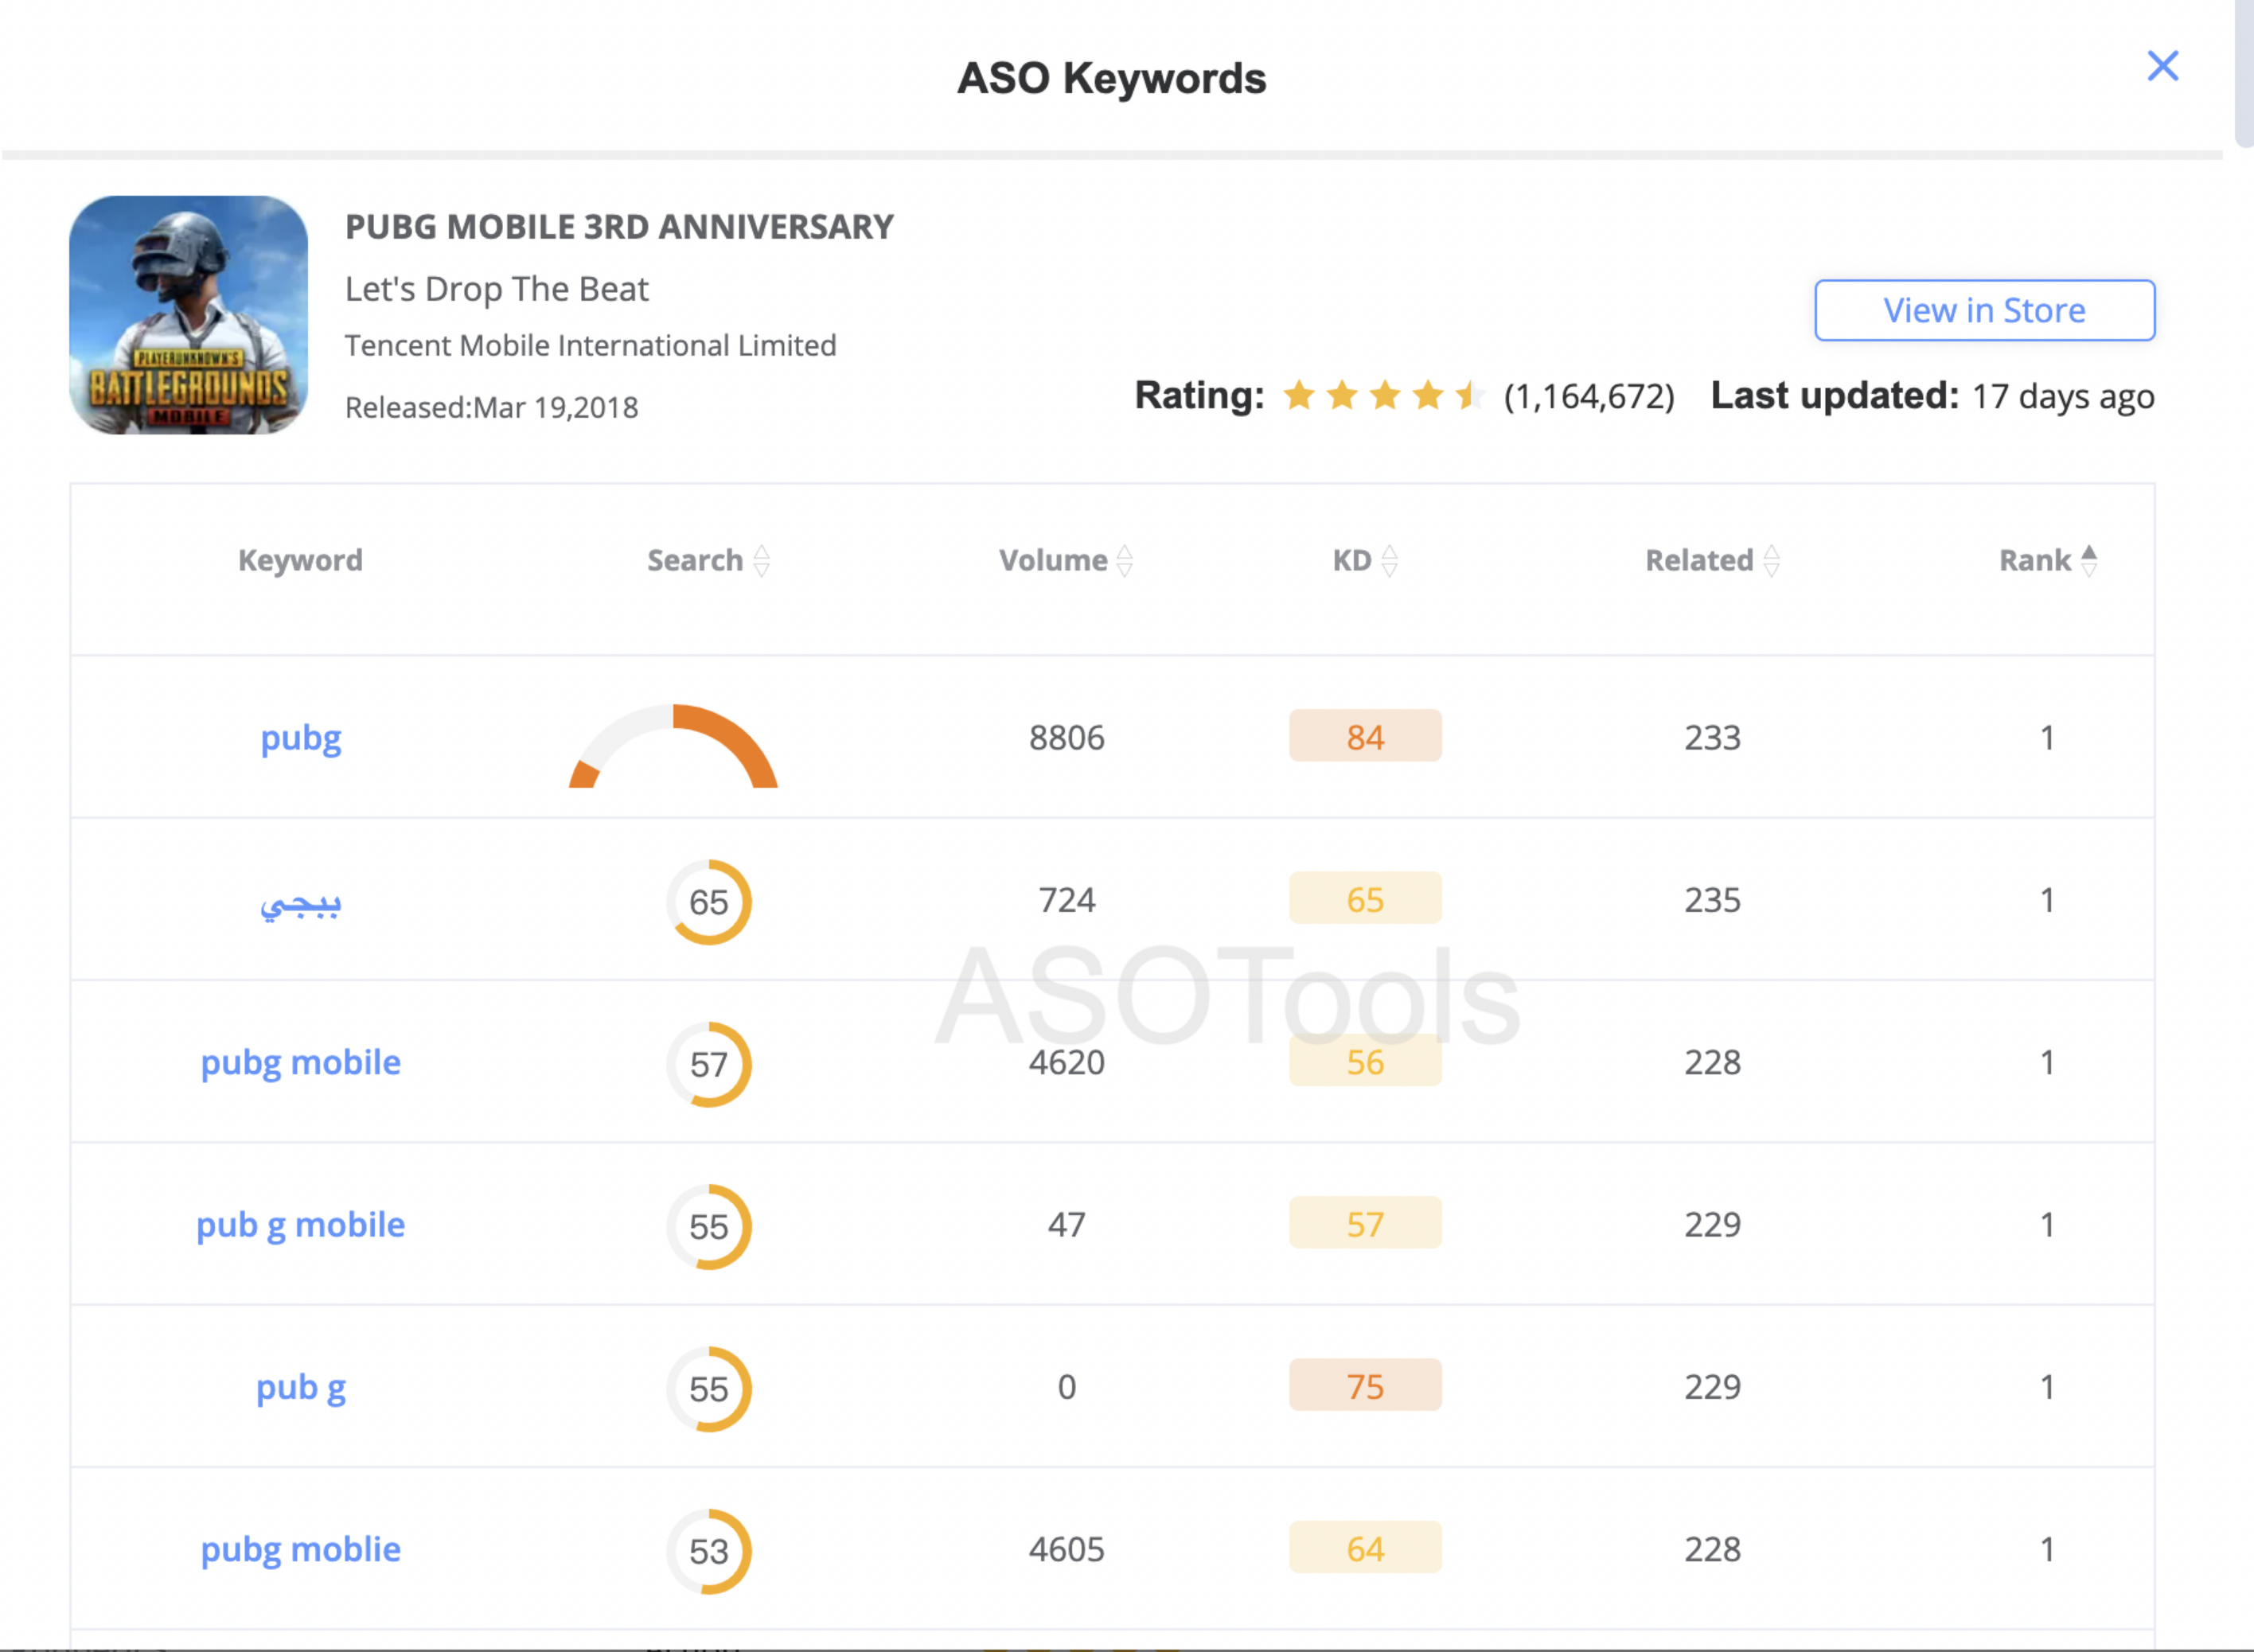The image size is (2254, 1652).
Task: Close the ASO Keywords dialog
Action: point(2162,66)
